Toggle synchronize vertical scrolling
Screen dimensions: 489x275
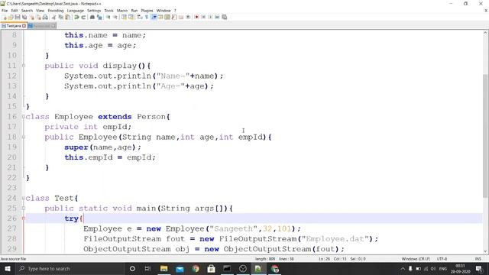click(x=124, y=17)
